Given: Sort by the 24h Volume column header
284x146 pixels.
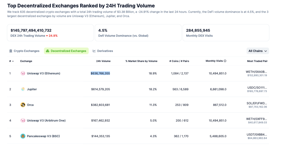Looking at the screenshot, I should click(103, 61).
